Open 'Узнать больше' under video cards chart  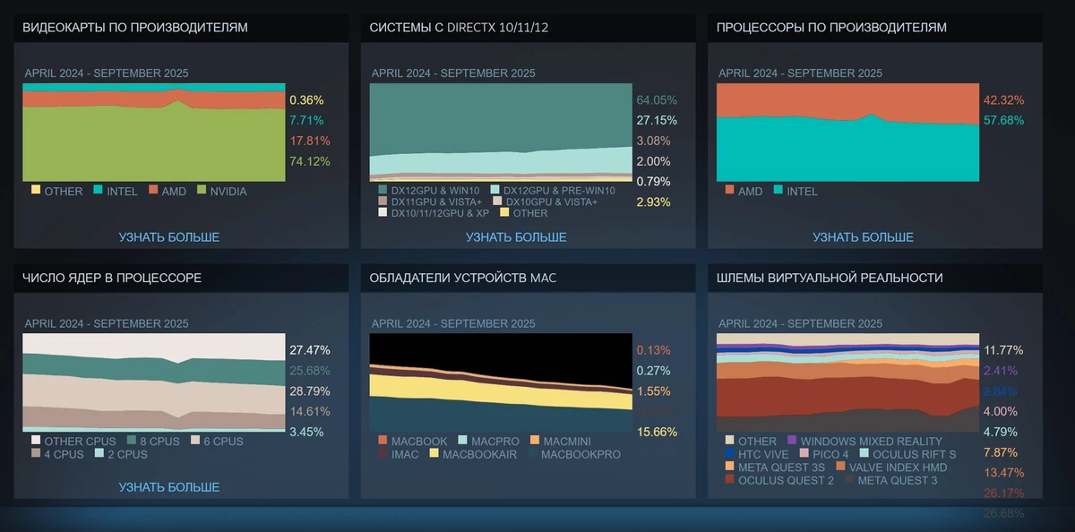(168, 237)
